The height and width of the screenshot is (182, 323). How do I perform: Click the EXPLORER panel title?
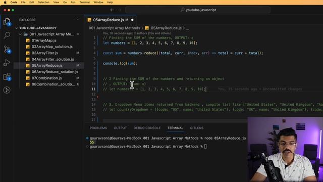(x=27, y=20)
